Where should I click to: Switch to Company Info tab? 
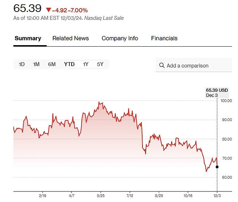(x=120, y=38)
